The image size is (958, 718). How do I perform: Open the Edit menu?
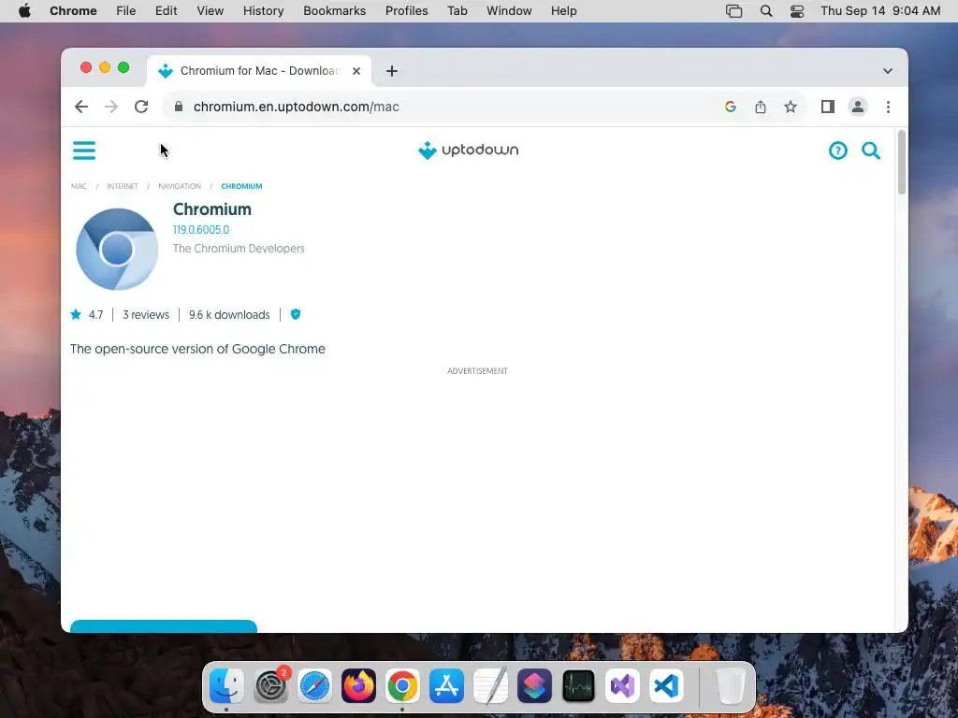[x=166, y=11]
